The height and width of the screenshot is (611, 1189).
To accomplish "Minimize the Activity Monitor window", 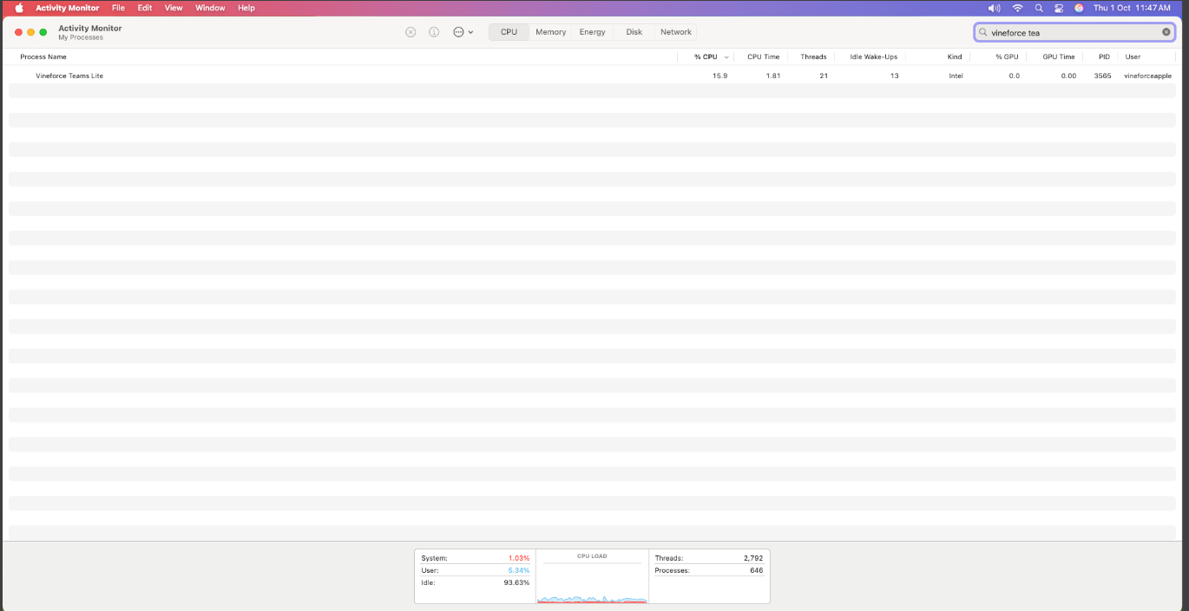I will tap(31, 32).
